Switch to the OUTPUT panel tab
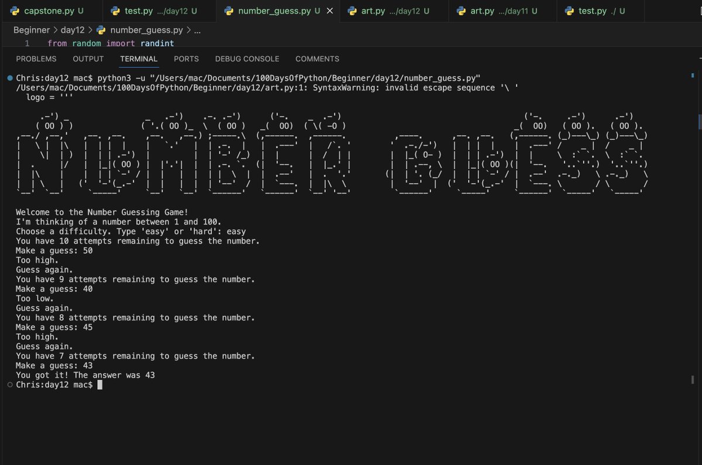 (x=88, y=59)
